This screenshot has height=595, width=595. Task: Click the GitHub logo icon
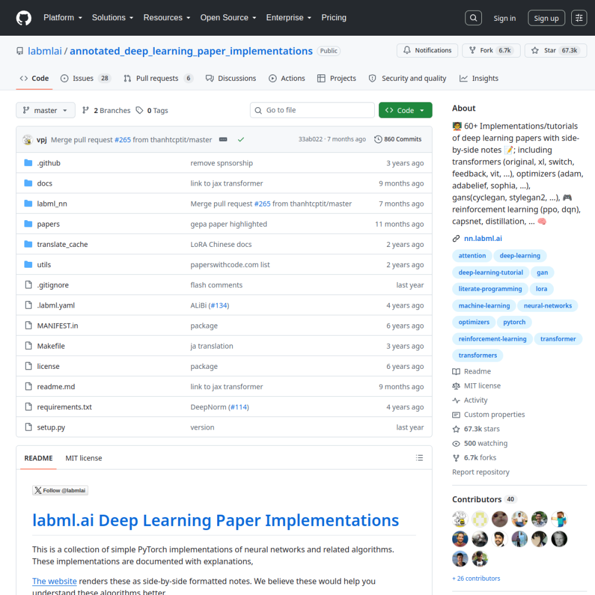click(x=24, y=18)
